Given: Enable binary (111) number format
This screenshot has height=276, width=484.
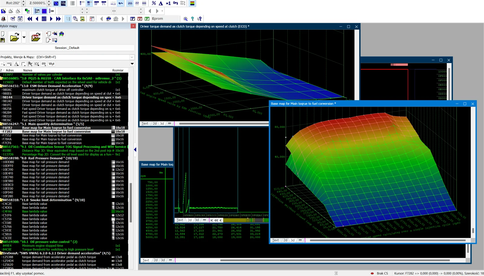Looking at the screenshot, I should click(144, 3).
